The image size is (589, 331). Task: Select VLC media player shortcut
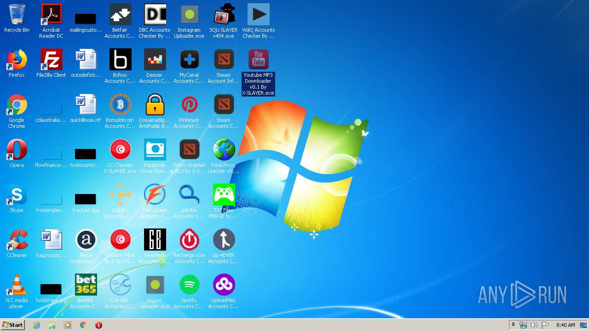point(17,291)
